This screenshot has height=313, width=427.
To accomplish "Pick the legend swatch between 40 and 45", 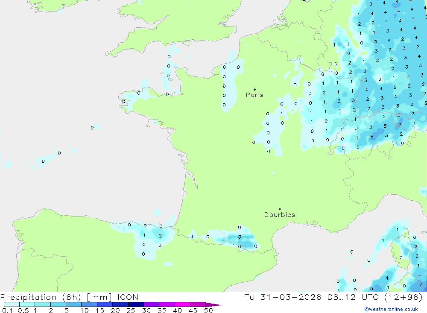I will point(182,304).
